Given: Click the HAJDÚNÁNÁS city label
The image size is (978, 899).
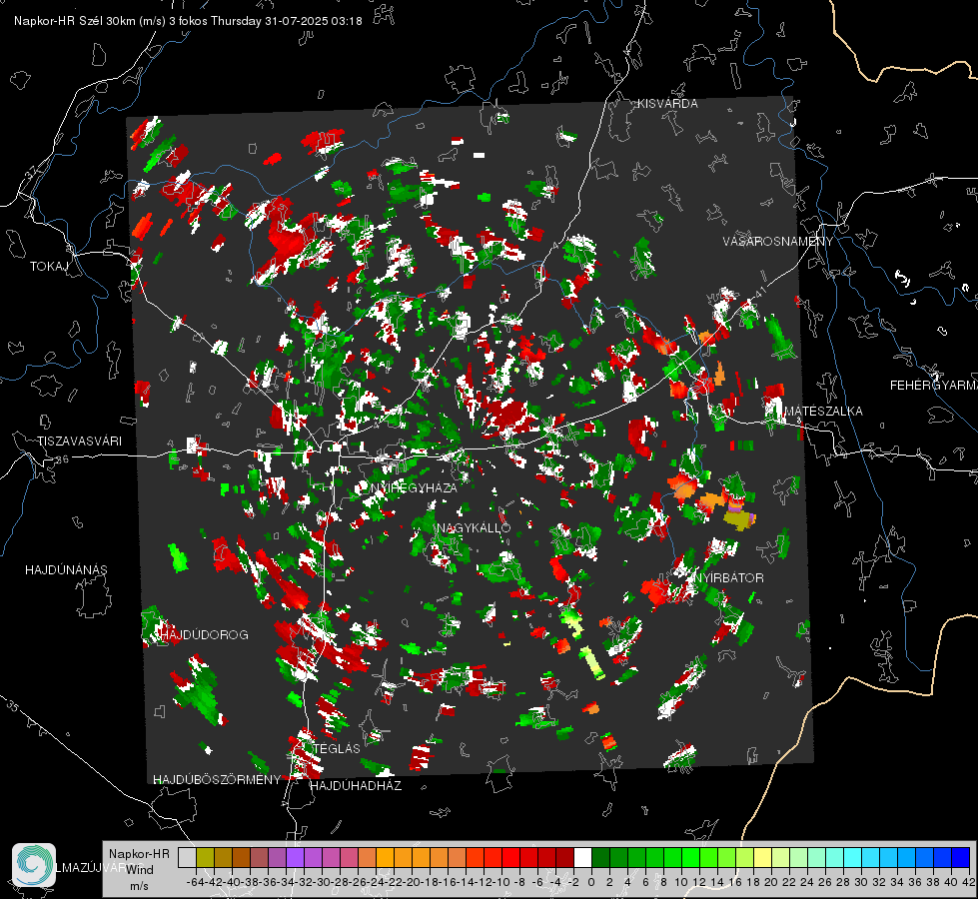Looking at the screenshot, I should tap(66, 570).
